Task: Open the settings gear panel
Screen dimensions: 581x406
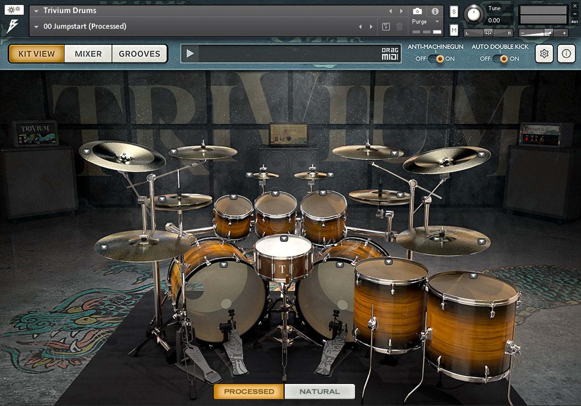Action: pyautogui.click(x=544, y=54)
